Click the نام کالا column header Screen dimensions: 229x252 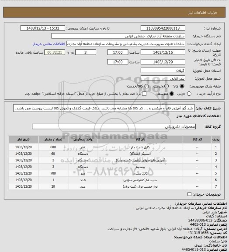140,139
